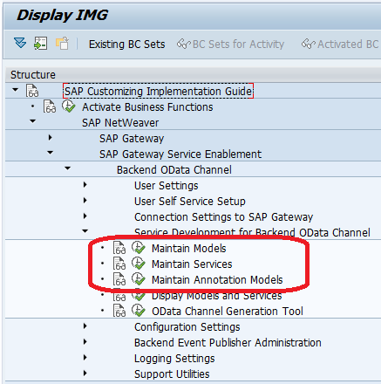Select Configuration Settings text
381x384 pixels.
(187, 327)
